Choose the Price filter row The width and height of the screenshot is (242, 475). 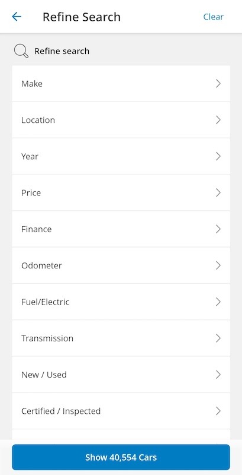[121, 192]
